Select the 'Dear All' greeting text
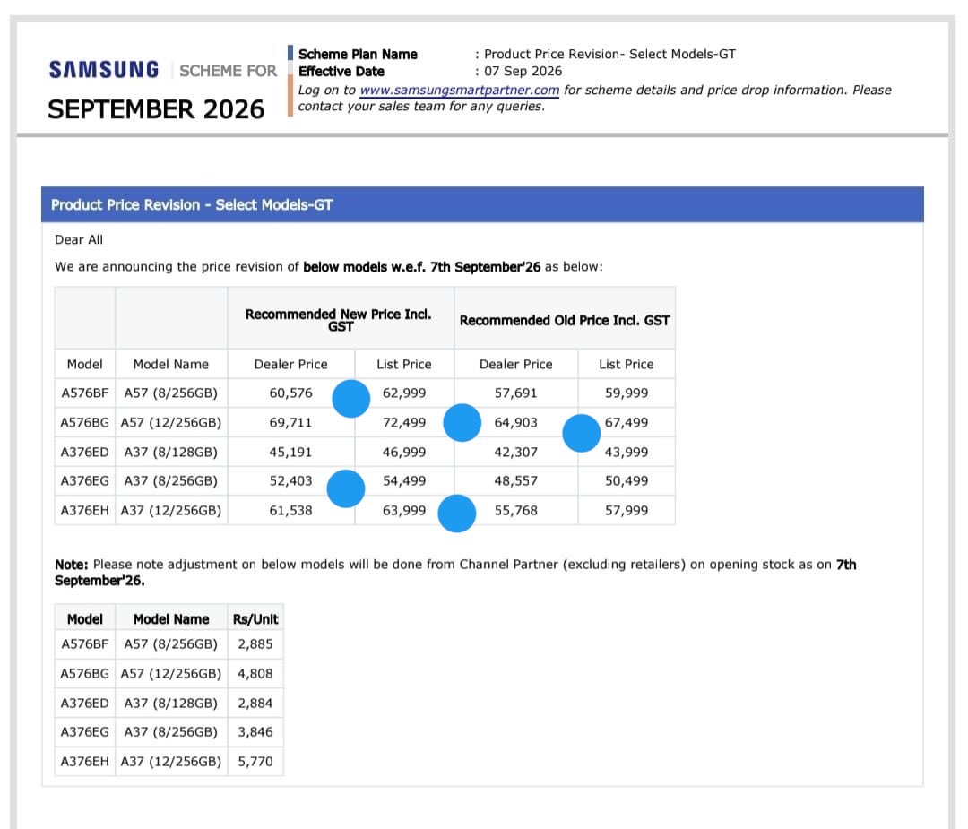 [x=79, y=239]
